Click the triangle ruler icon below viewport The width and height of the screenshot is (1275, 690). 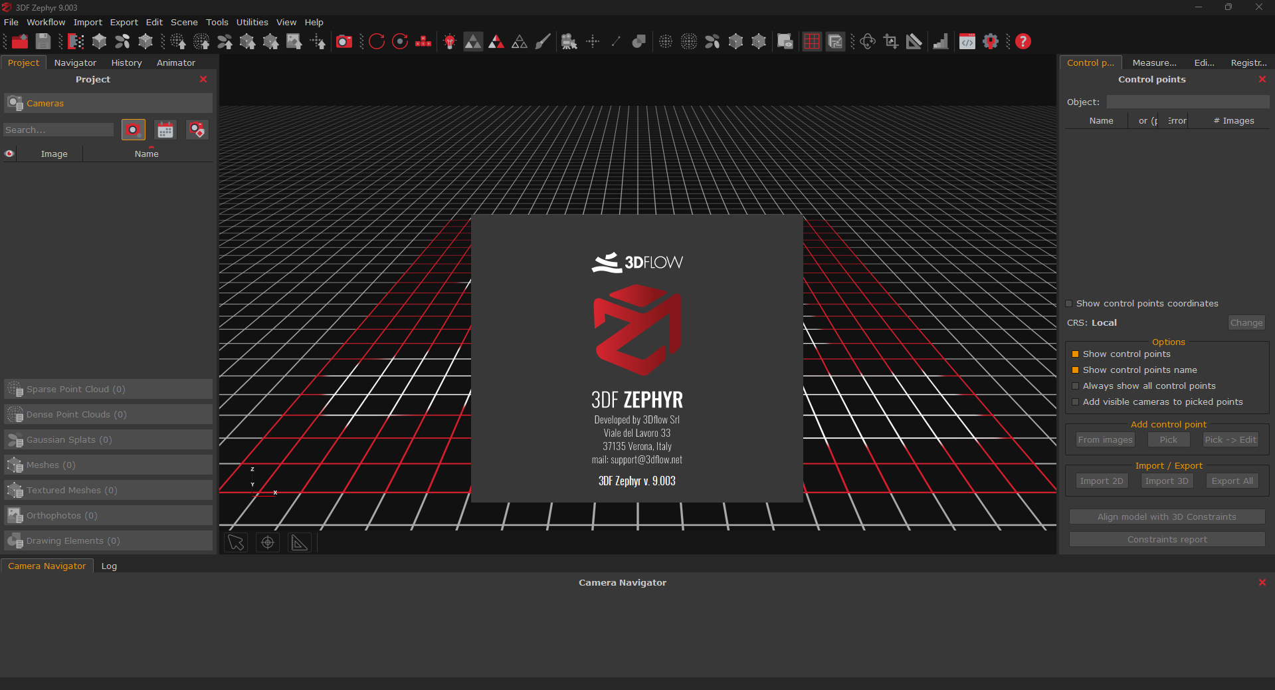point(300,542)
